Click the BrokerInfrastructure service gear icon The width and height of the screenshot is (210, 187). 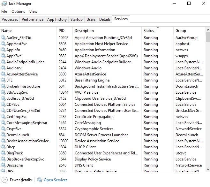click(x=3, y=86)
